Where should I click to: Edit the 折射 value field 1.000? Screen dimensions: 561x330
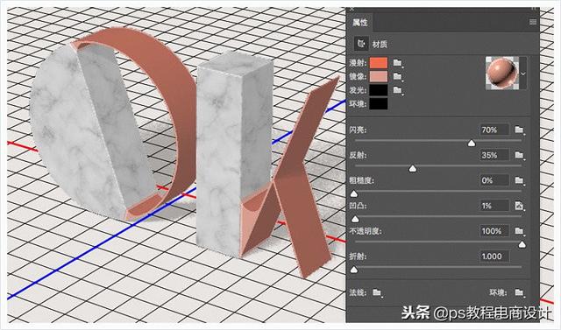[x=494, y=256]
